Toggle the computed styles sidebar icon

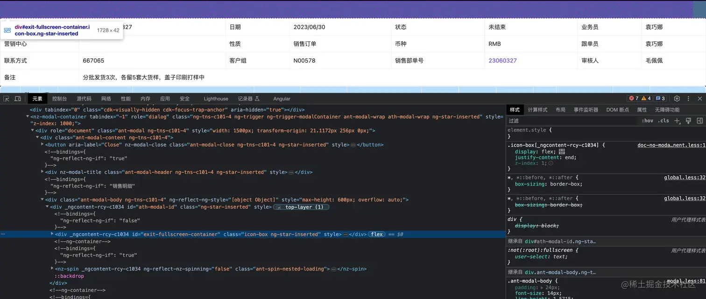tap(699, 121)
